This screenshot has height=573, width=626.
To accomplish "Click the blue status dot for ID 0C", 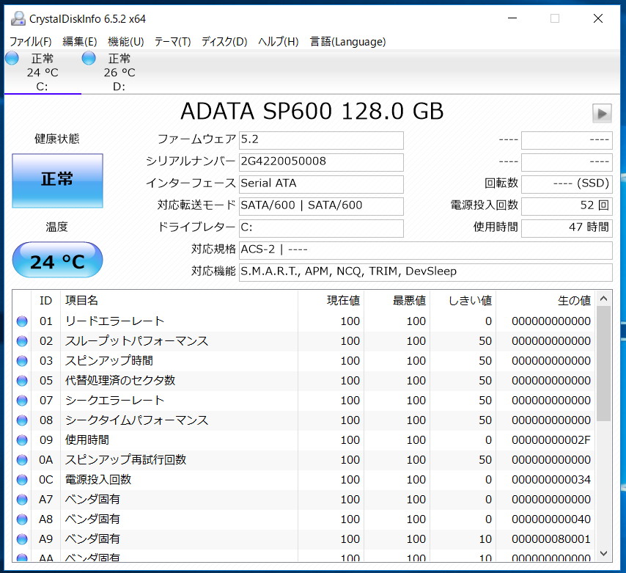I will [22, 480].
